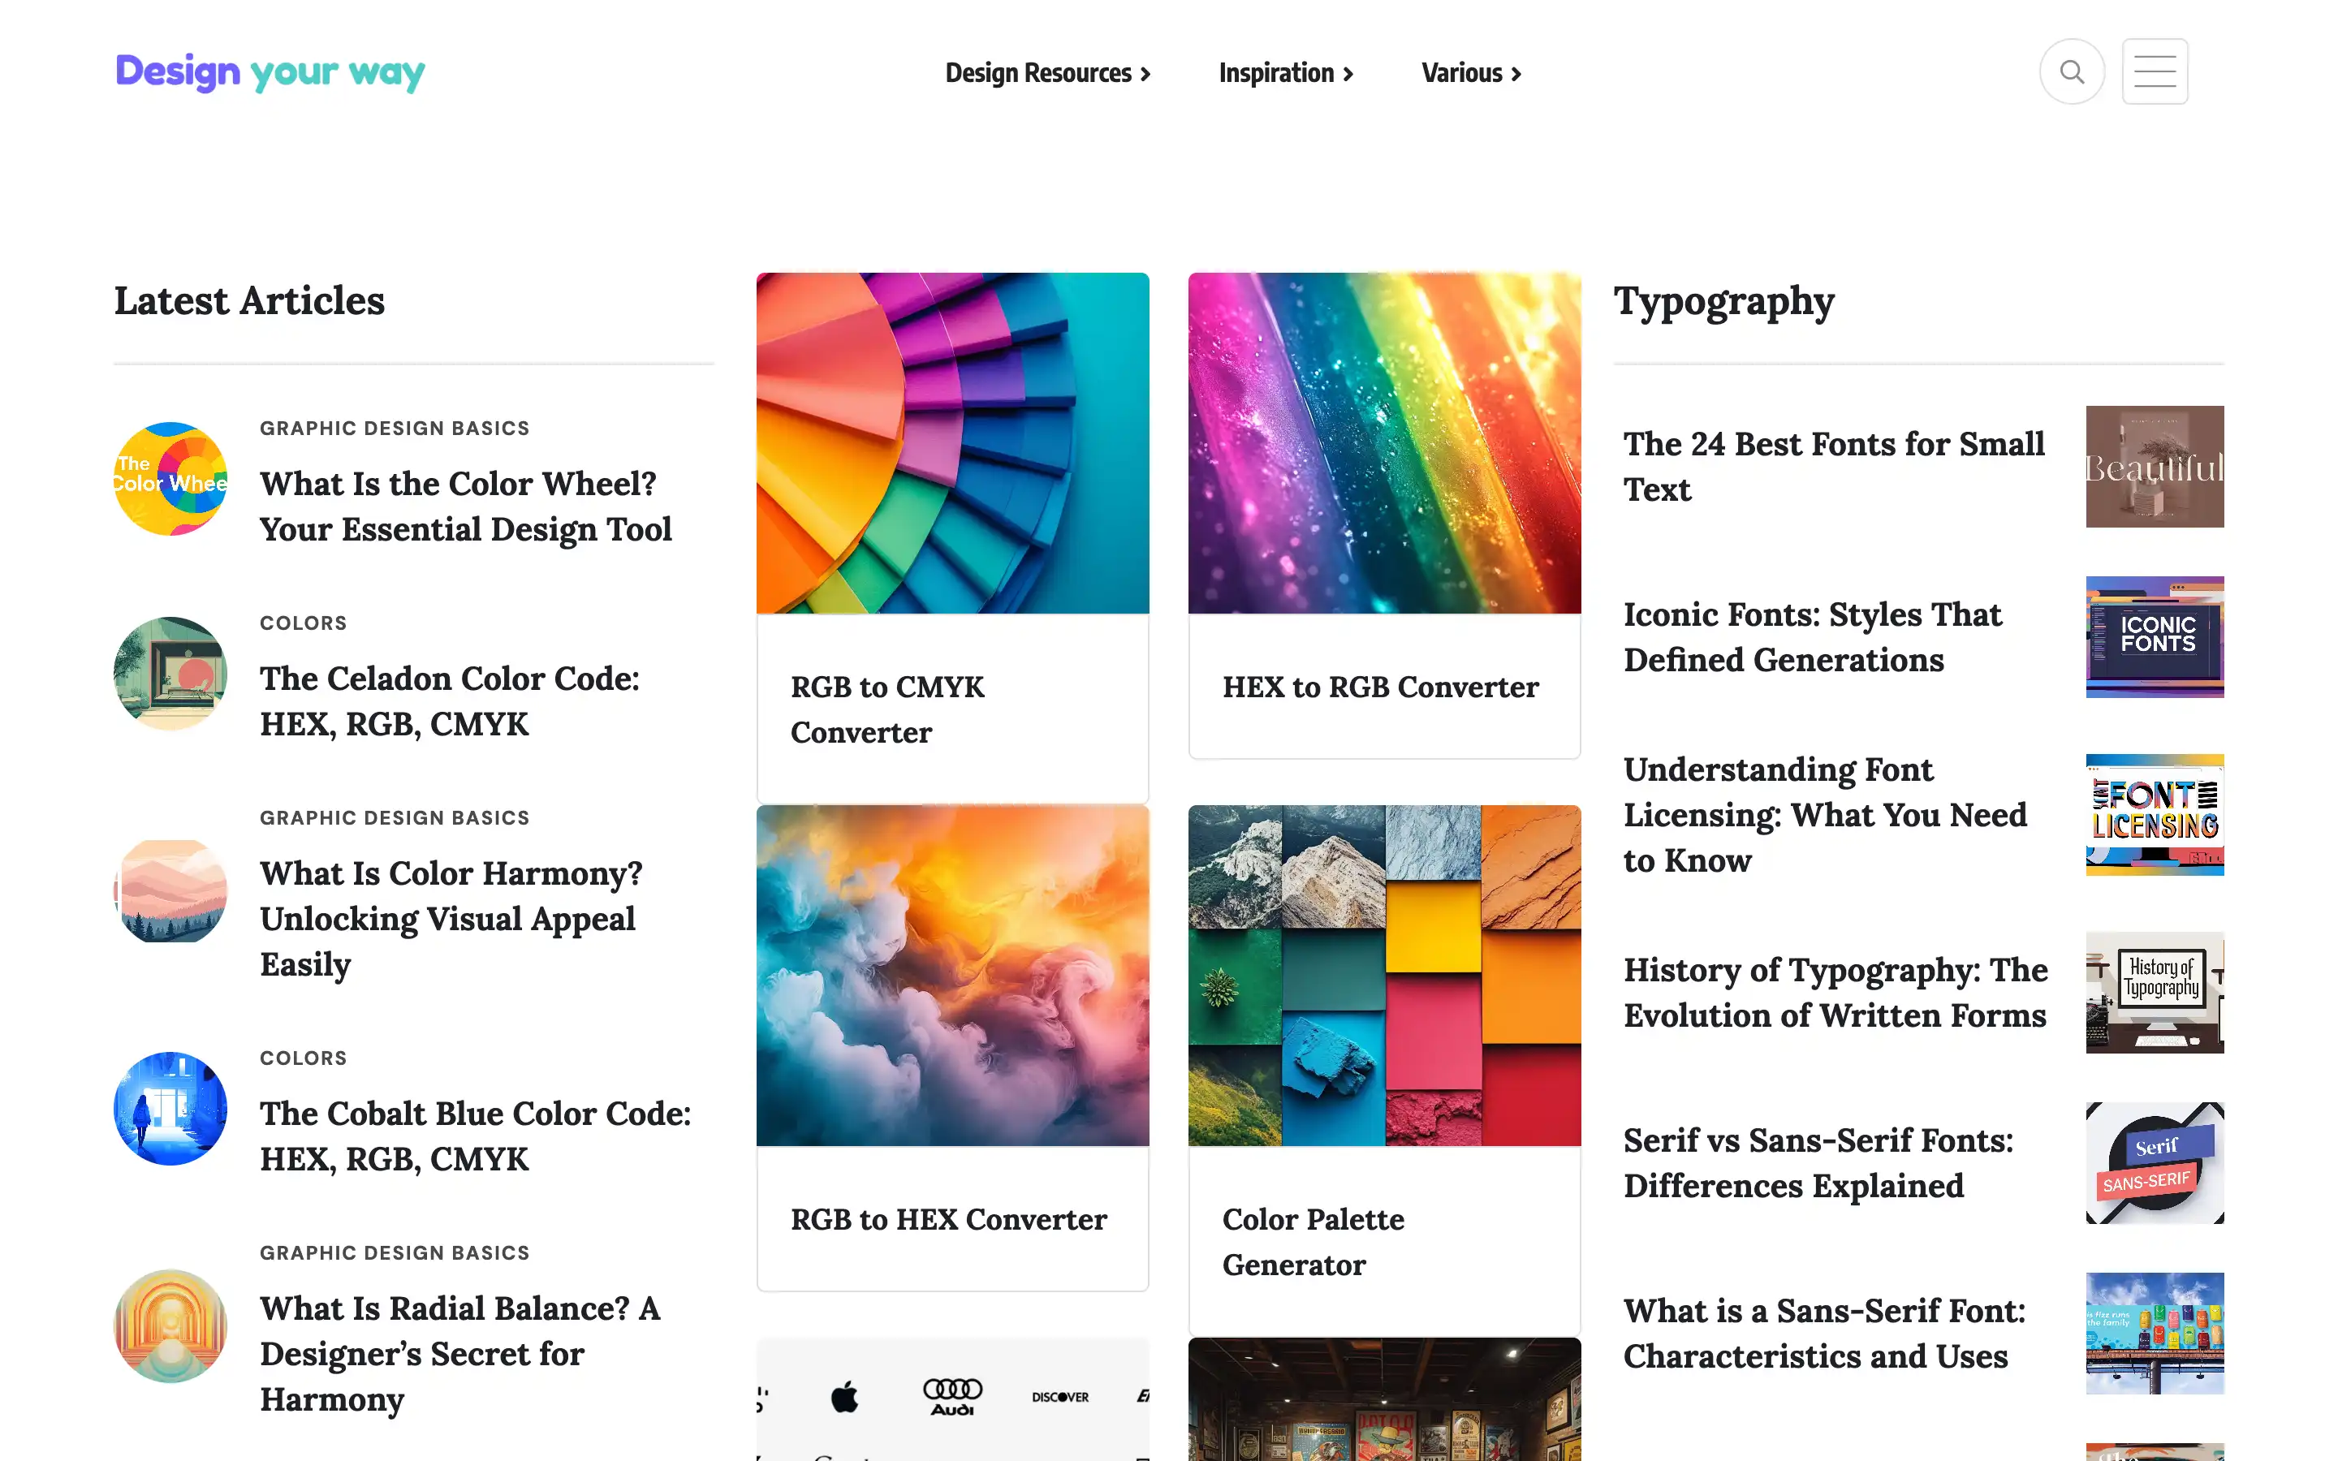Click Graphic Design Basics above Color Wheel
Viewport: 2338px width, 1461px height.
[395, 428]
